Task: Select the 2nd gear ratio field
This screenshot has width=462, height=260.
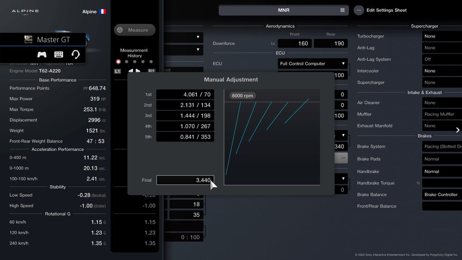Action: [185, 105]
